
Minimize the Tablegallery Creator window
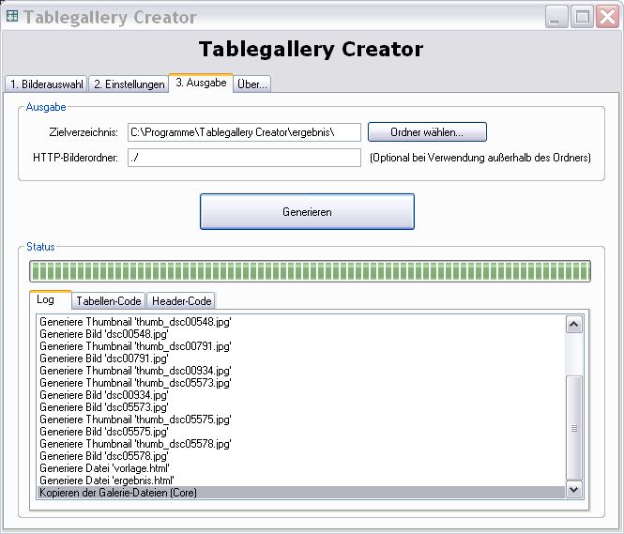(556, 17)
